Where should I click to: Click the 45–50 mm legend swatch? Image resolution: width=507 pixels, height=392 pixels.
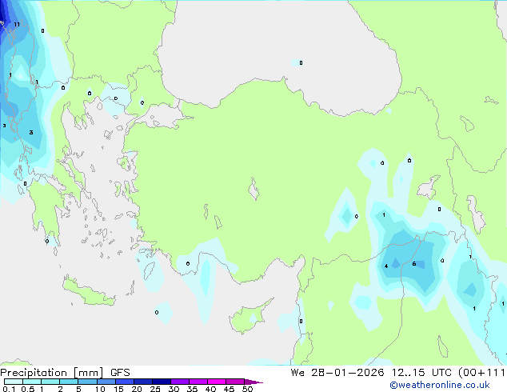235,382
